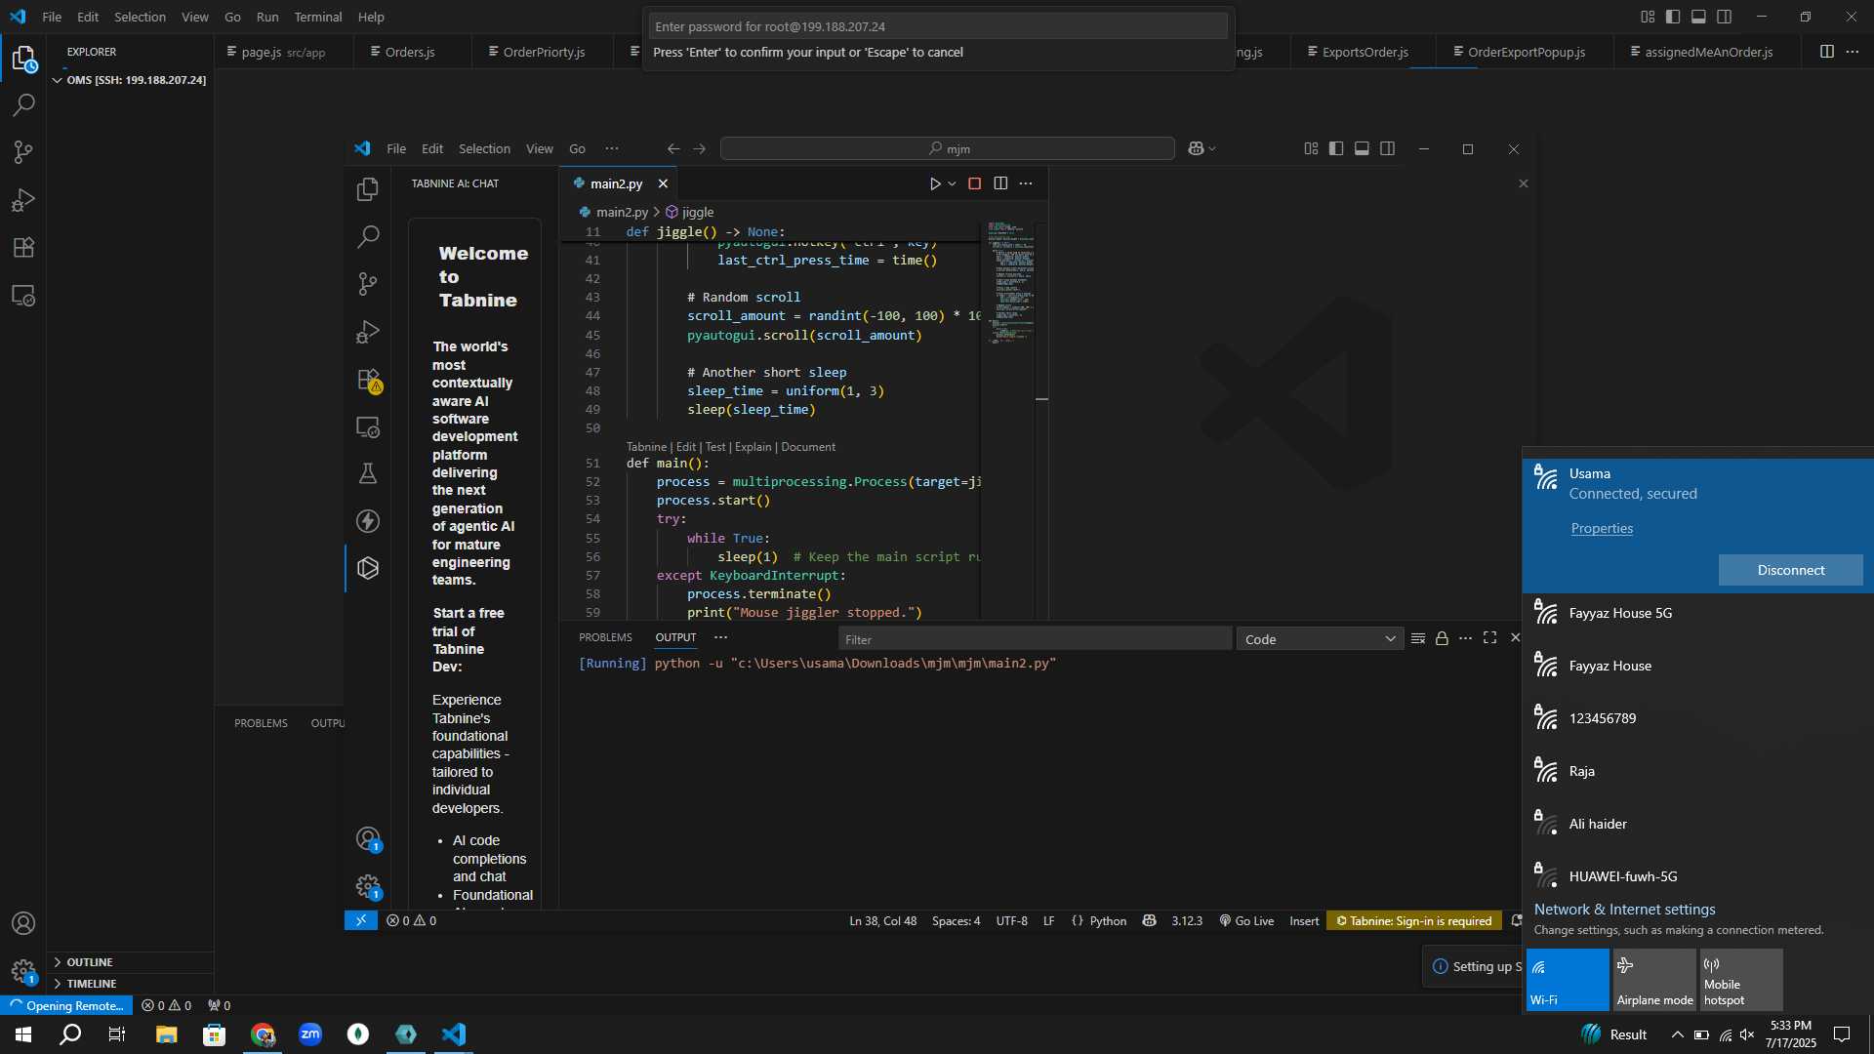Viewport: 1874px width, 1054px height.
Task: Open Testing flask icon in inner window
Action: (x=368, y=473)
